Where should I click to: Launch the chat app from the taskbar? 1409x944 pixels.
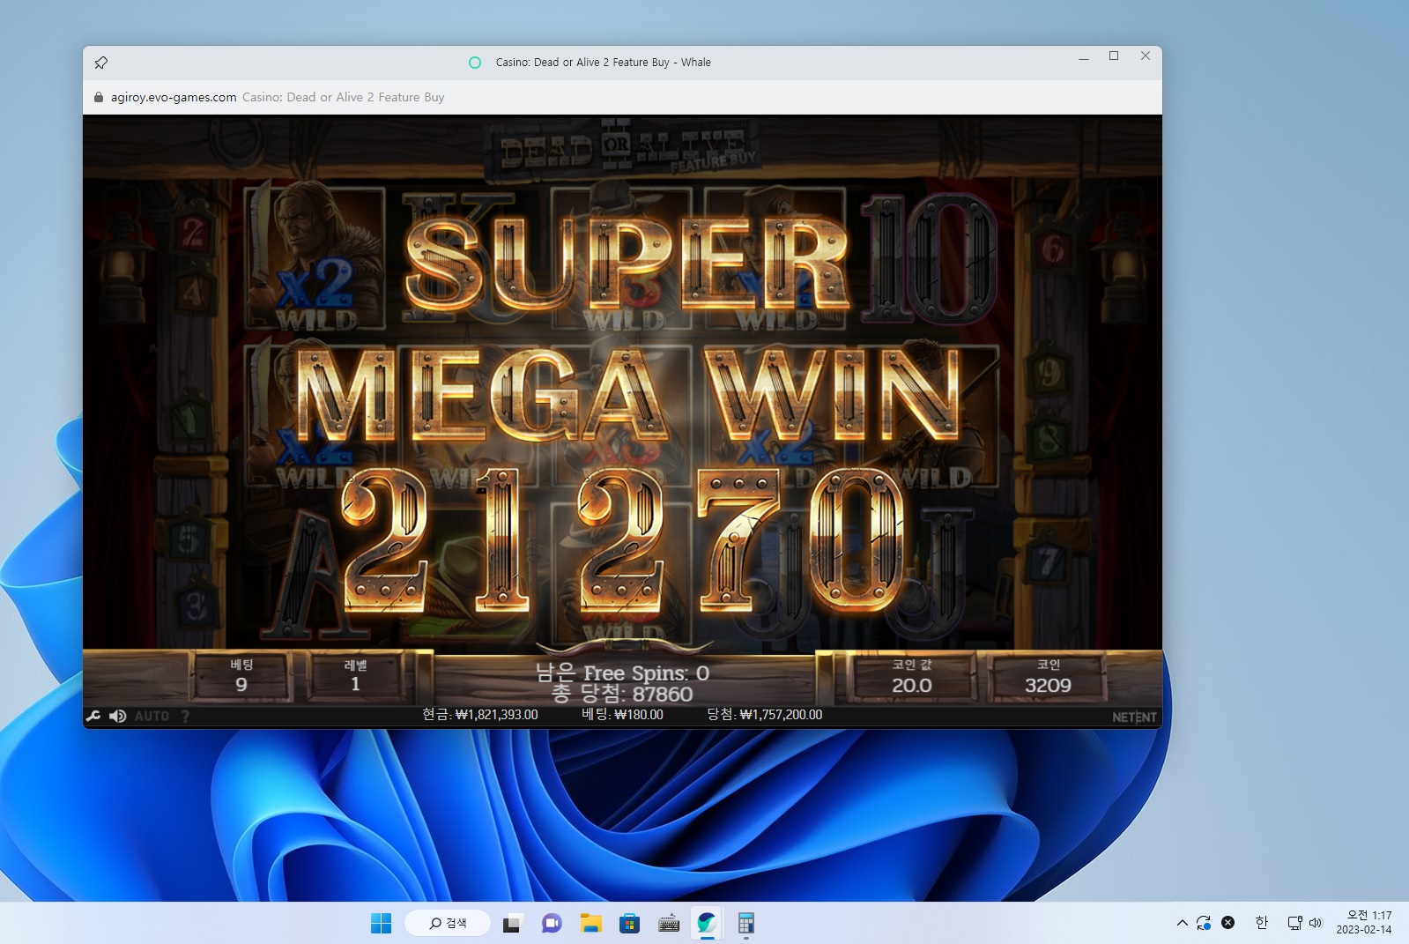tap(552, 923)
